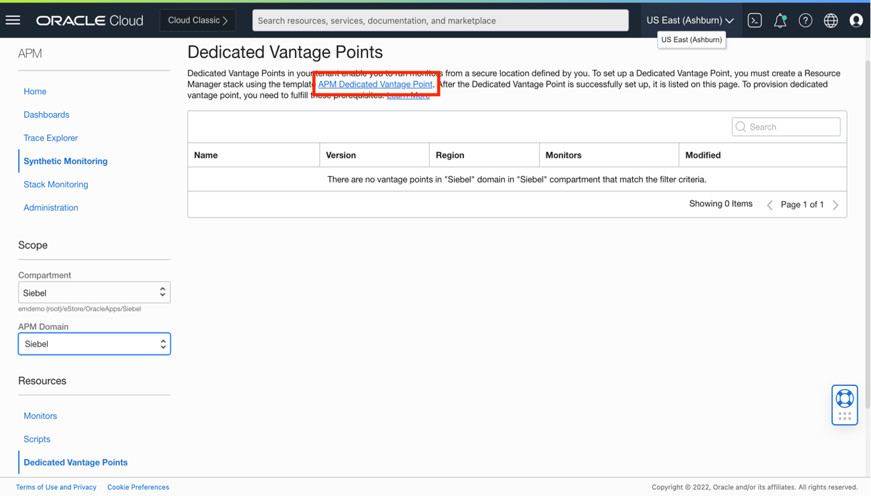The image size is (871, 496).
Task: Open the Compartment dropdown set to Siebel
Action: (94, 293)
